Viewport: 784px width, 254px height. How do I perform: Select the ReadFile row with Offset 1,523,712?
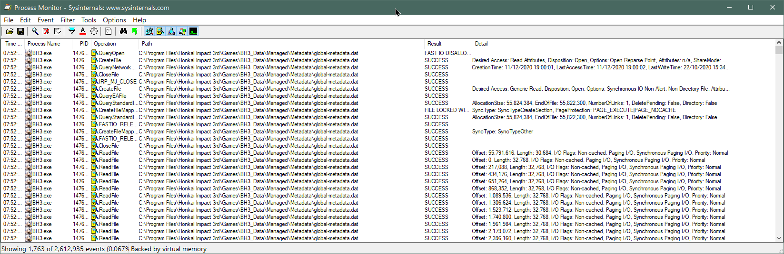[366, 210]
